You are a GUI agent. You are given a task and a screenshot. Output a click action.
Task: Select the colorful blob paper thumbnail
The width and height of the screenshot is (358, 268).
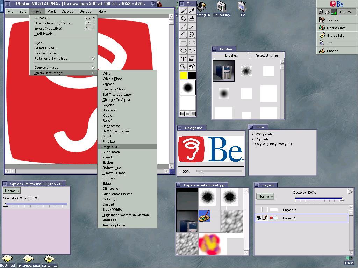point(209,244)
